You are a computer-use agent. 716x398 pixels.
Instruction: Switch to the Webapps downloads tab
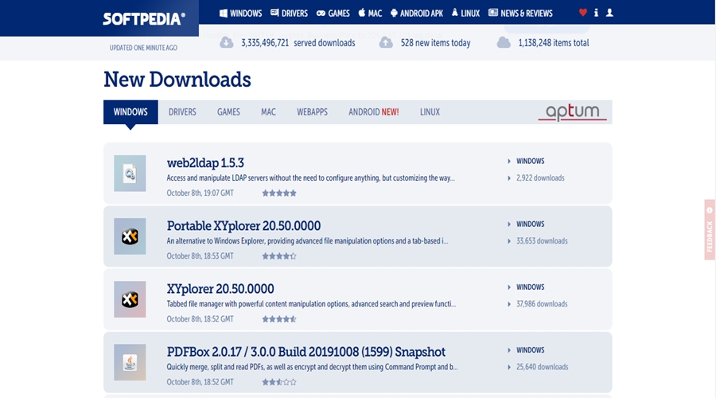tap(312, 112)
